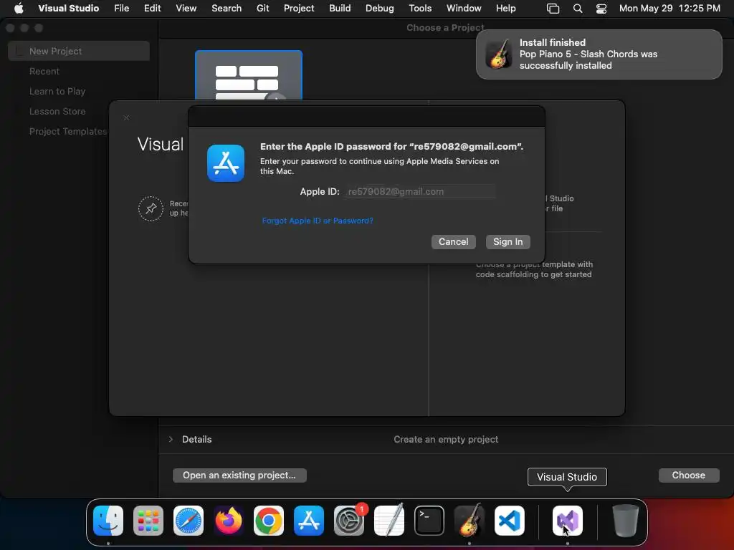Click GarageBand icon in the notification

(499, 54)
